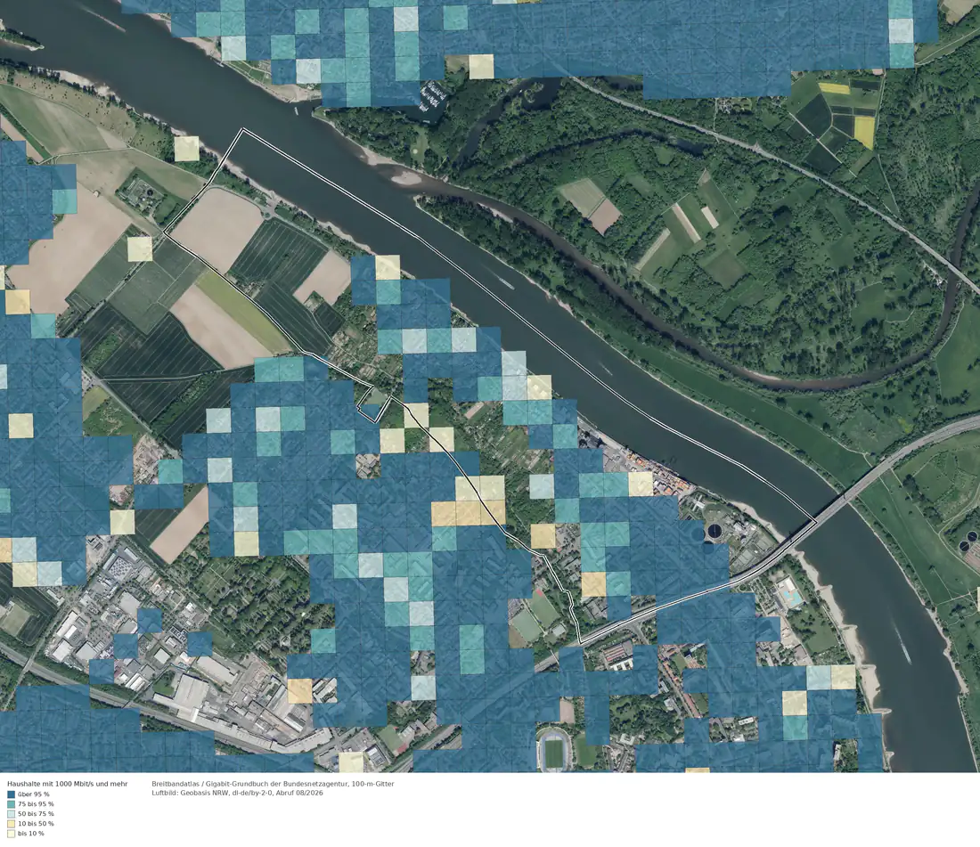The image size is (980, 847).
Task: Click the dark blue 'über 95 %' legend swatch
Action: (11, 794)
